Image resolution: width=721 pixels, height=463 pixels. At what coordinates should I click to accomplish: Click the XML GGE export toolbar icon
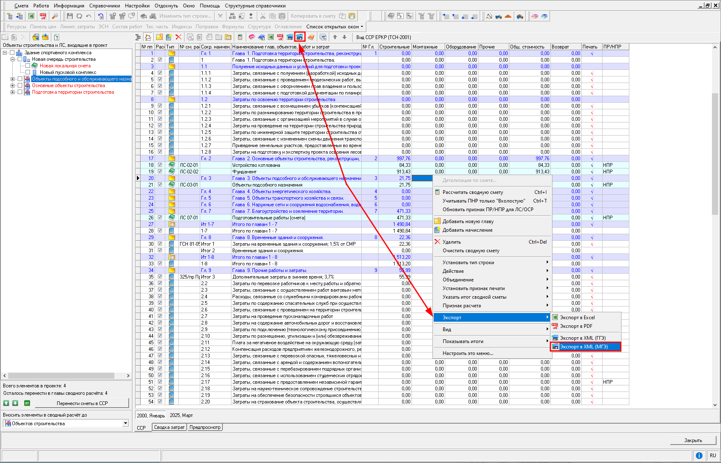click(290, 37)
